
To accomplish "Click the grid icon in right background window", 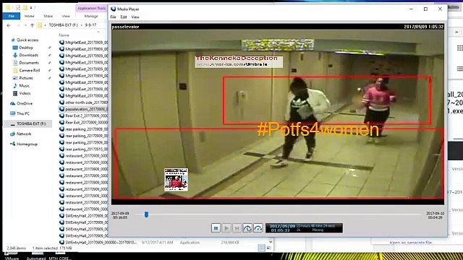I will pyautogui.click(x=460, y=48).
